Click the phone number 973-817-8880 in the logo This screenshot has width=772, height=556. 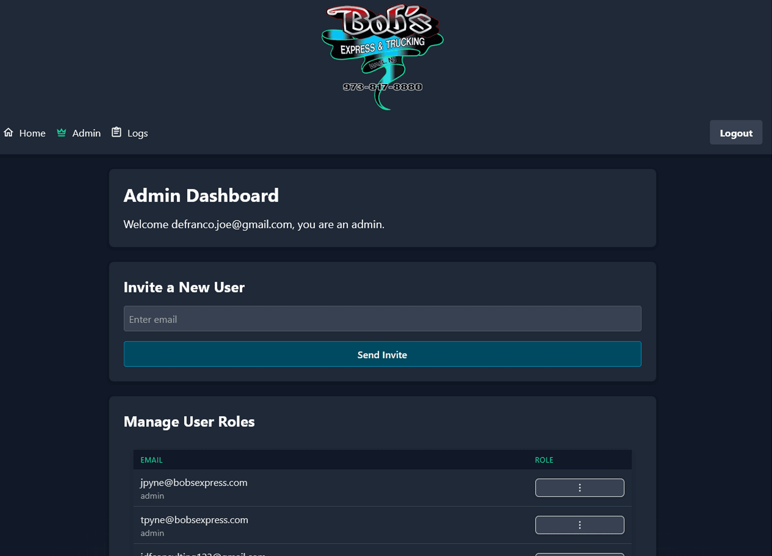382,87
